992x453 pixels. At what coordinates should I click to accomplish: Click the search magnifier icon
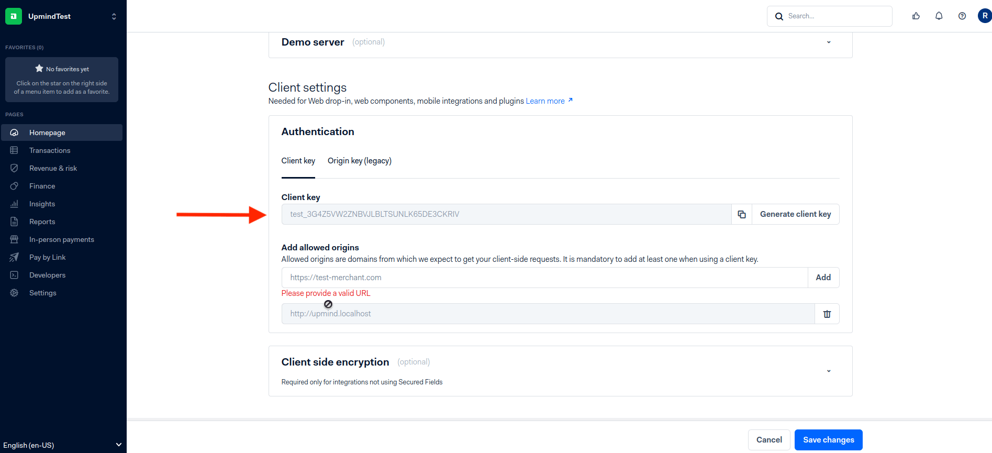(779, 16)
